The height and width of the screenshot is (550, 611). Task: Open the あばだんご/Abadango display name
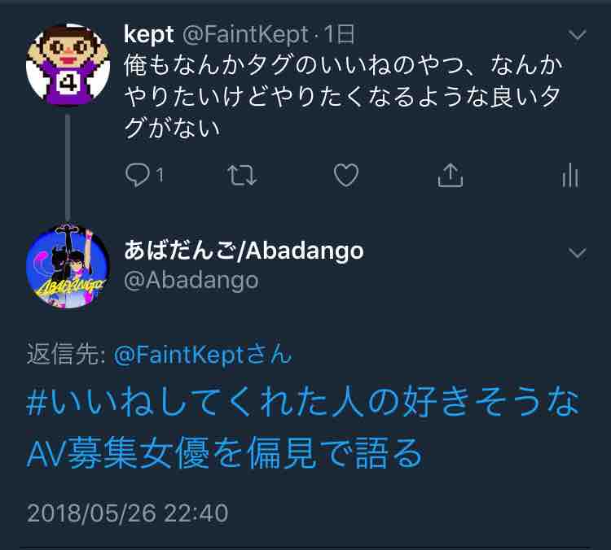[244, 251]
